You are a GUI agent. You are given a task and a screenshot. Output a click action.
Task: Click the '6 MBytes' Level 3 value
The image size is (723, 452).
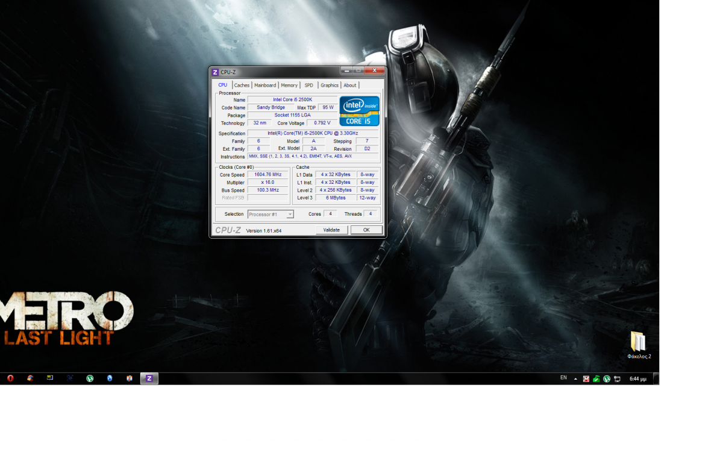pos(336,198)
